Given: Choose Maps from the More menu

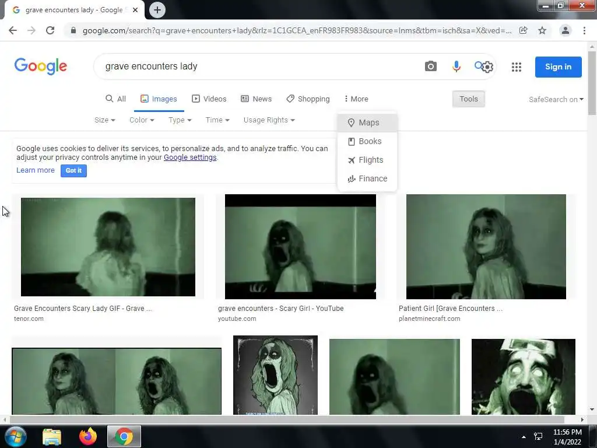Looking at the screenshot, I should [x=367, y=123].
